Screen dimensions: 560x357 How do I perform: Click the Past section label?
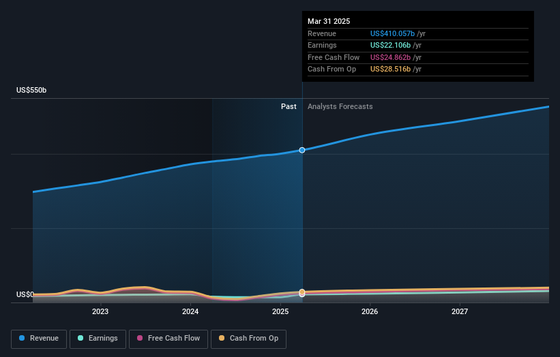pyautogui.click(x=289, y=106)
